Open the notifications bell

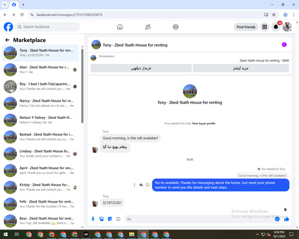pyautogui.click(x=276, y=27)
